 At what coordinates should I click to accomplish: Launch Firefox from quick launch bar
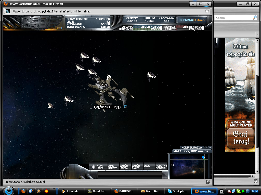coord(23,191)
